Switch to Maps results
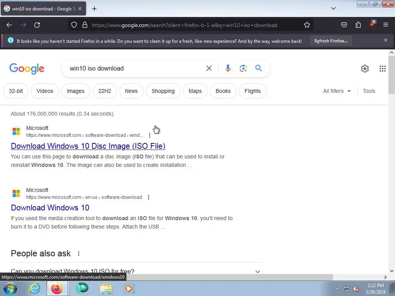Viewport: 395px width, 296px height. (195, 91)
